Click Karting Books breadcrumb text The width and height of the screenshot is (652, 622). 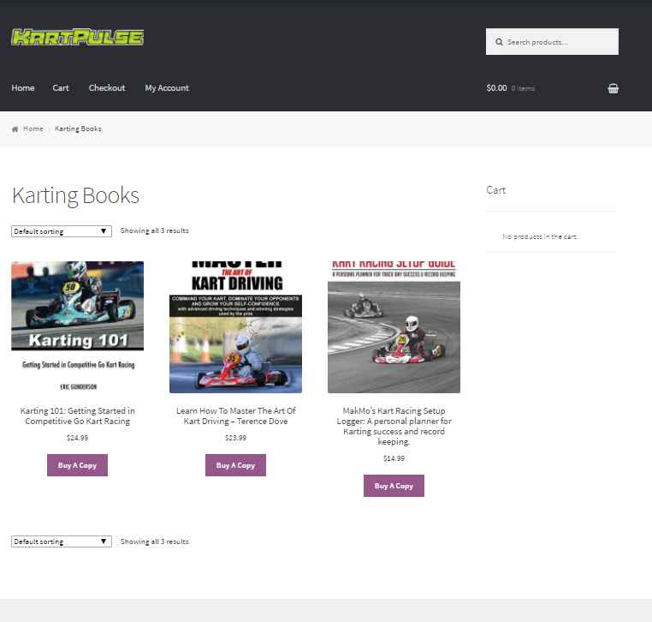point(78,129)
